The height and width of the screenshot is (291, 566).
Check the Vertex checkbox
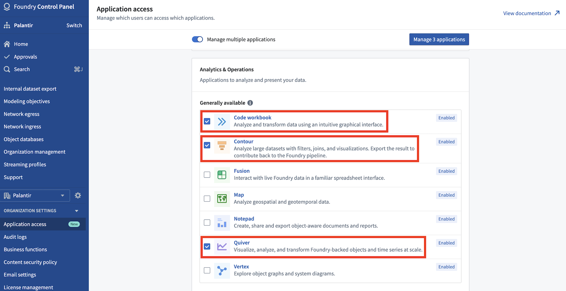tap(207, 270)
